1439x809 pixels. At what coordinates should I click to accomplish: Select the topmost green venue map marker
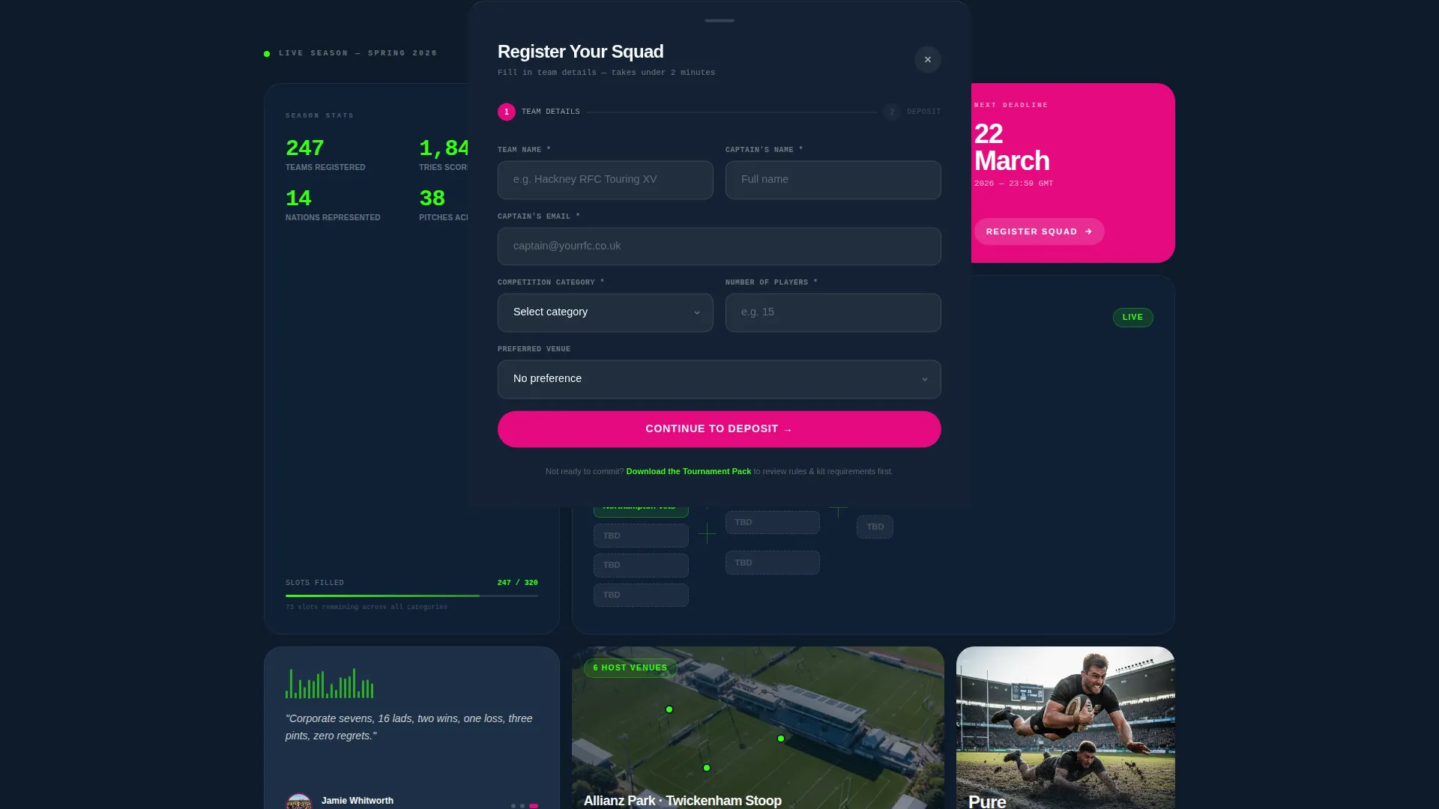click(669, 709)
